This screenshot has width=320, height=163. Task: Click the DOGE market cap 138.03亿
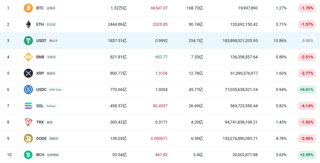(x=118, y=138)
